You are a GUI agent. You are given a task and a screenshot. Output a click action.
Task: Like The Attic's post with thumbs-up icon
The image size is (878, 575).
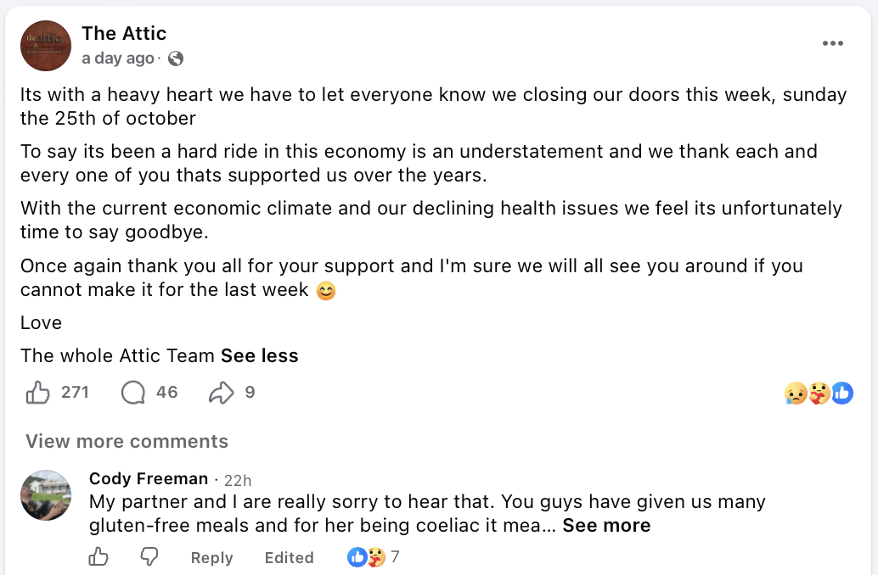(x=37, y=393)
